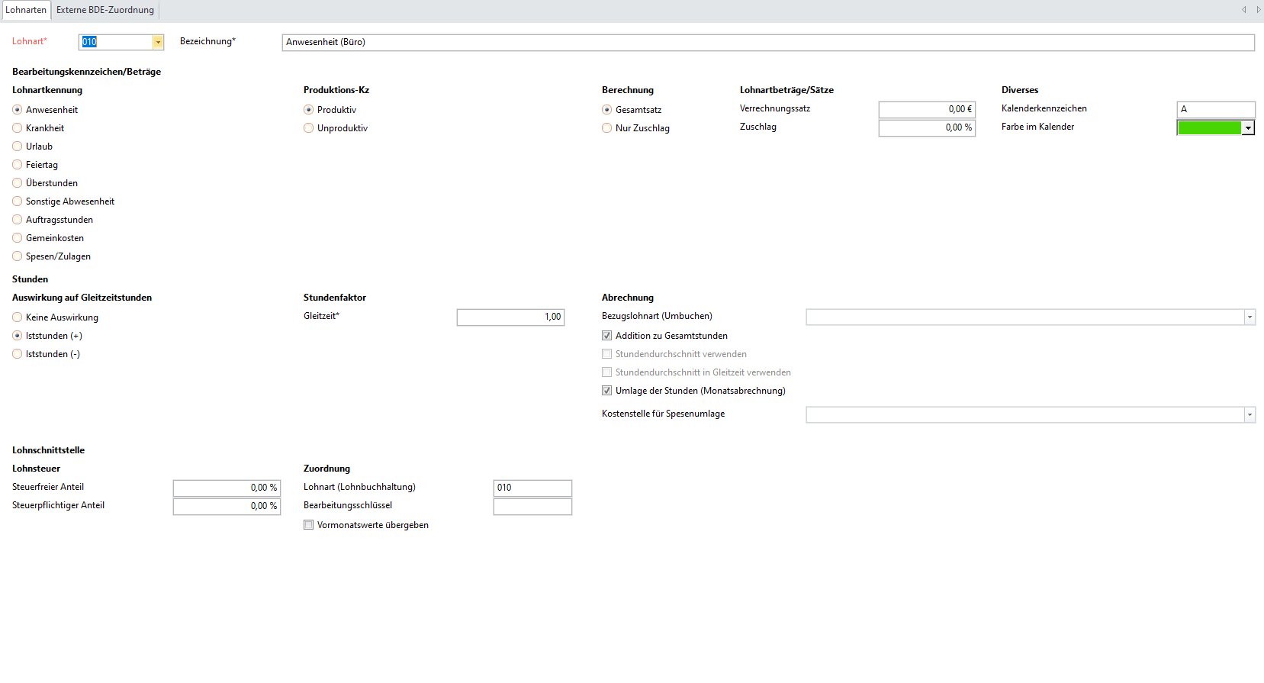Uncheck Addition zu Gesamtstunden
Viewport: 1264px width, 683px height.
pos(607,336)
